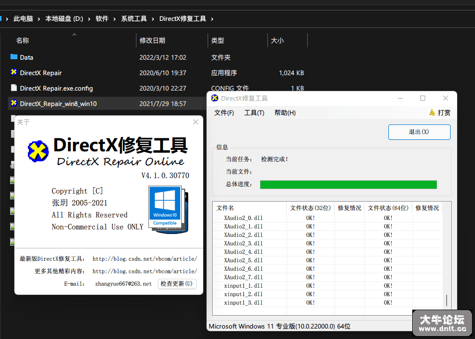Close the 关于 dialog
Image resolution: width=475 pixels, height=339 pixels.
coord(196,122)
